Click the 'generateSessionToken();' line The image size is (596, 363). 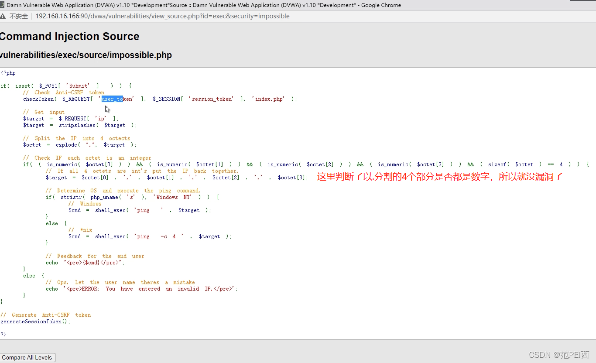tap(35, 322)
